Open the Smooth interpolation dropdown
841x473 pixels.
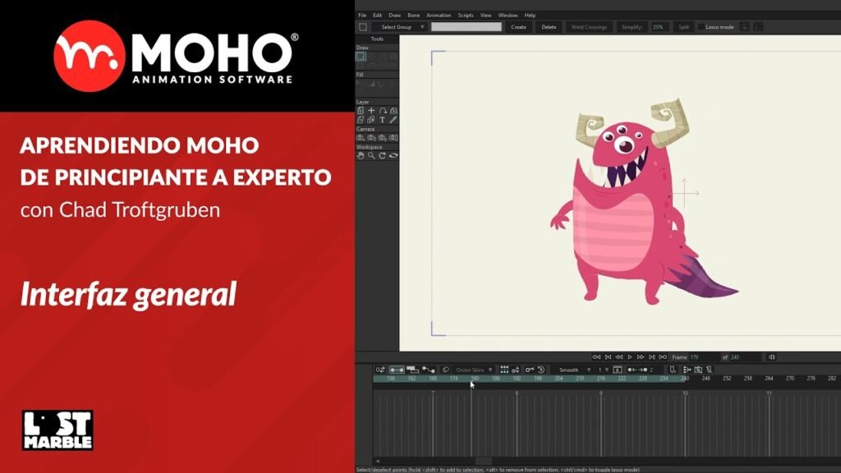pos(573,370)
